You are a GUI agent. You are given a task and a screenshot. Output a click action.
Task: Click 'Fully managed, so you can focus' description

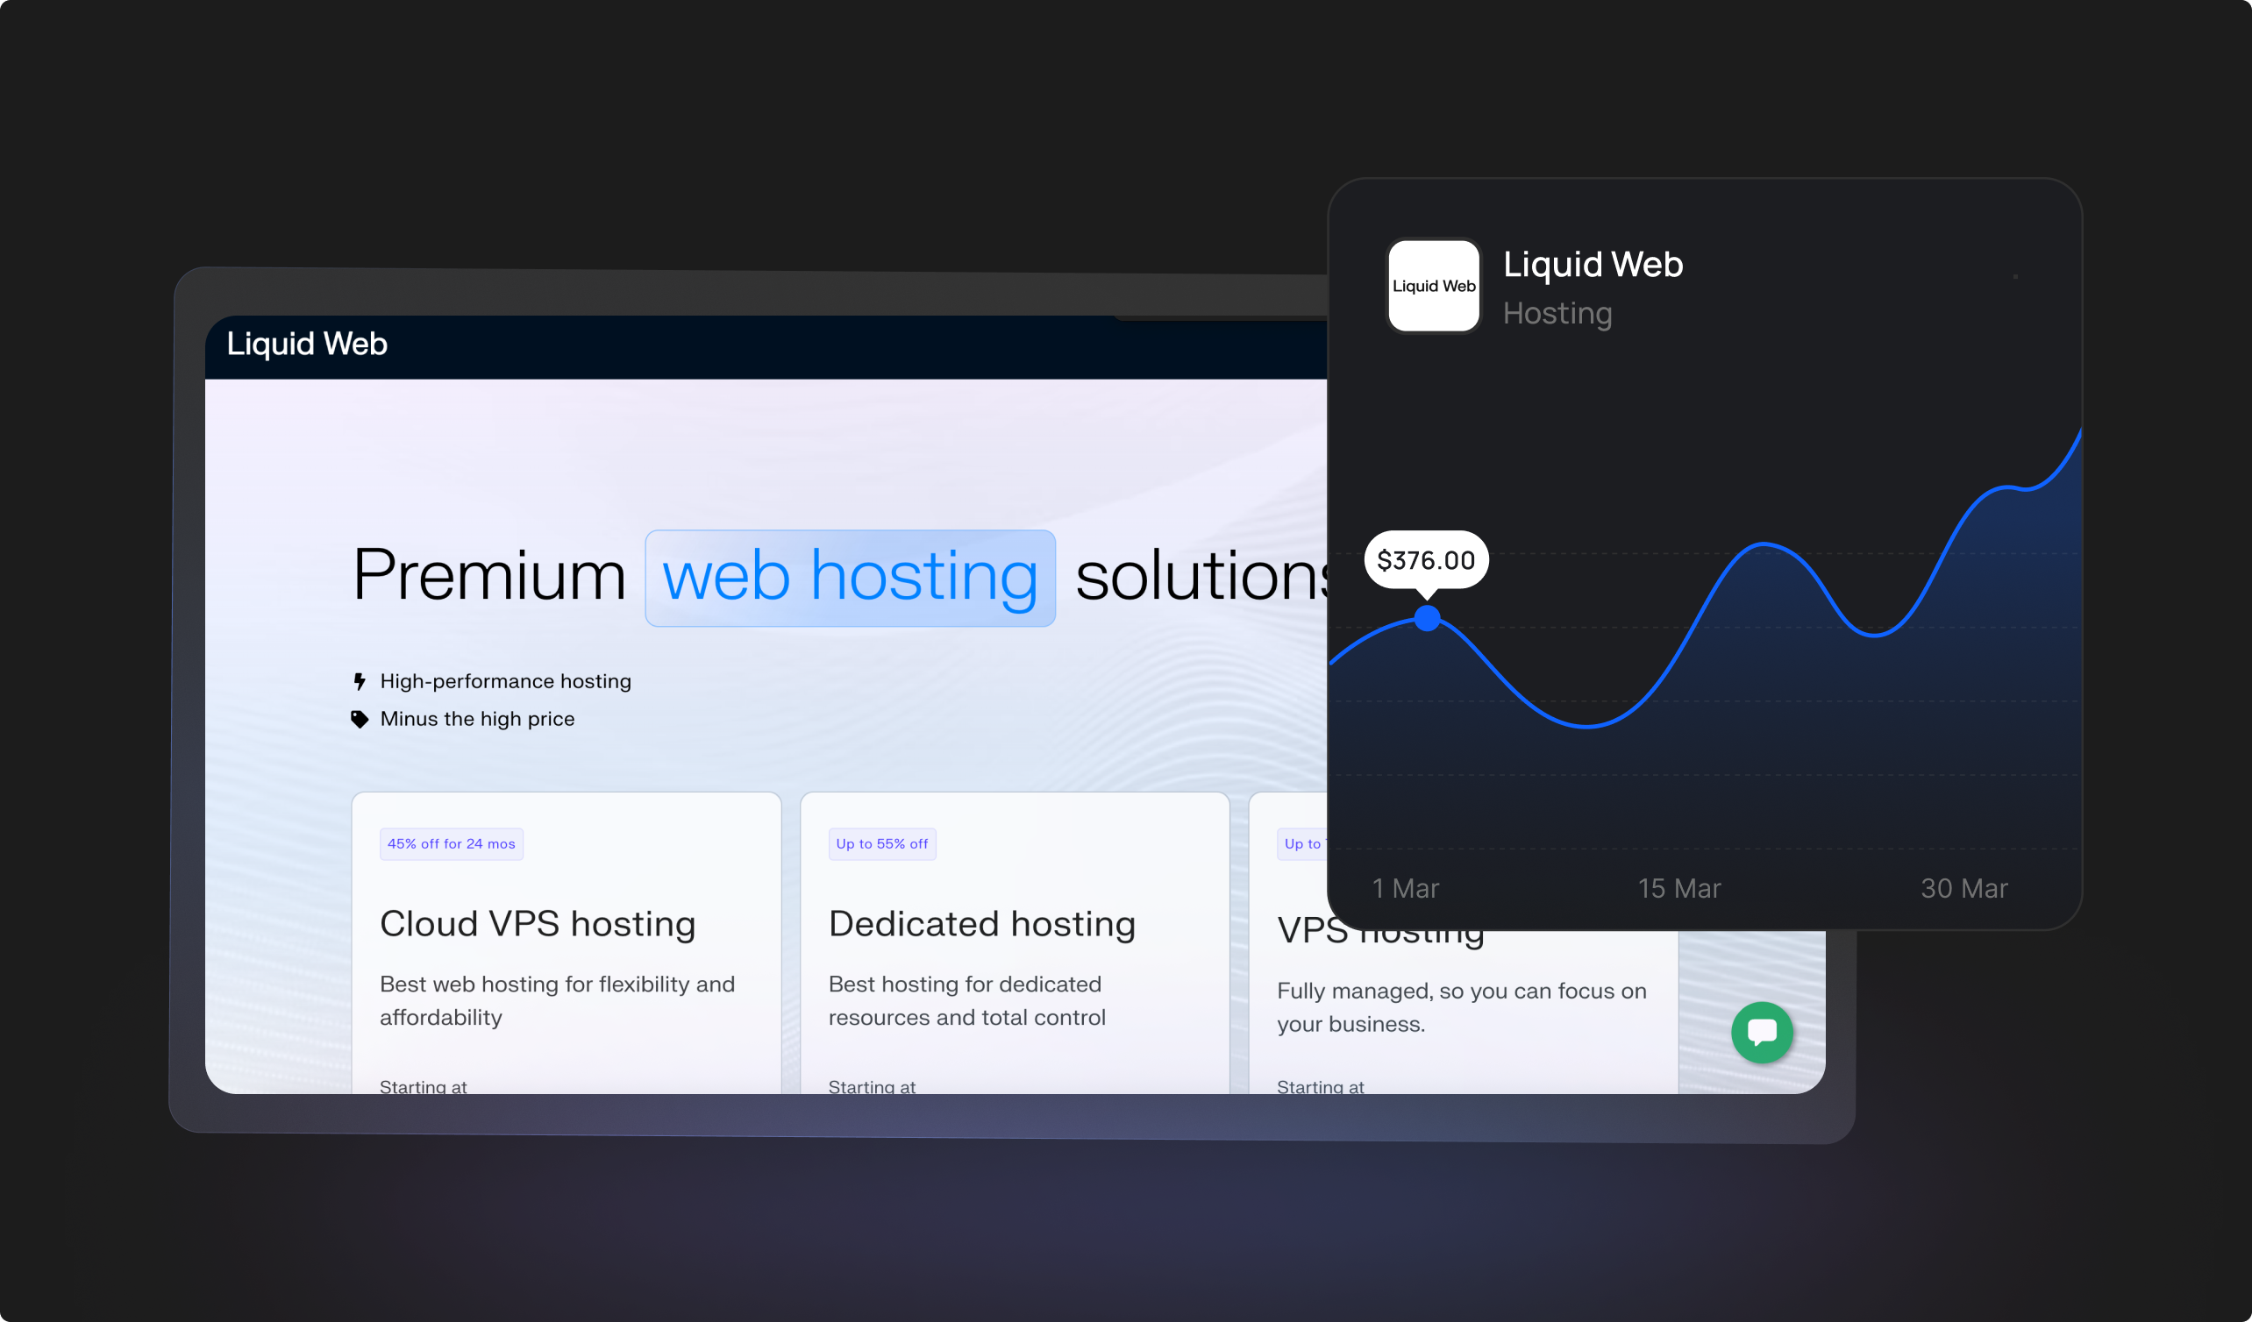point(1461,1007)
